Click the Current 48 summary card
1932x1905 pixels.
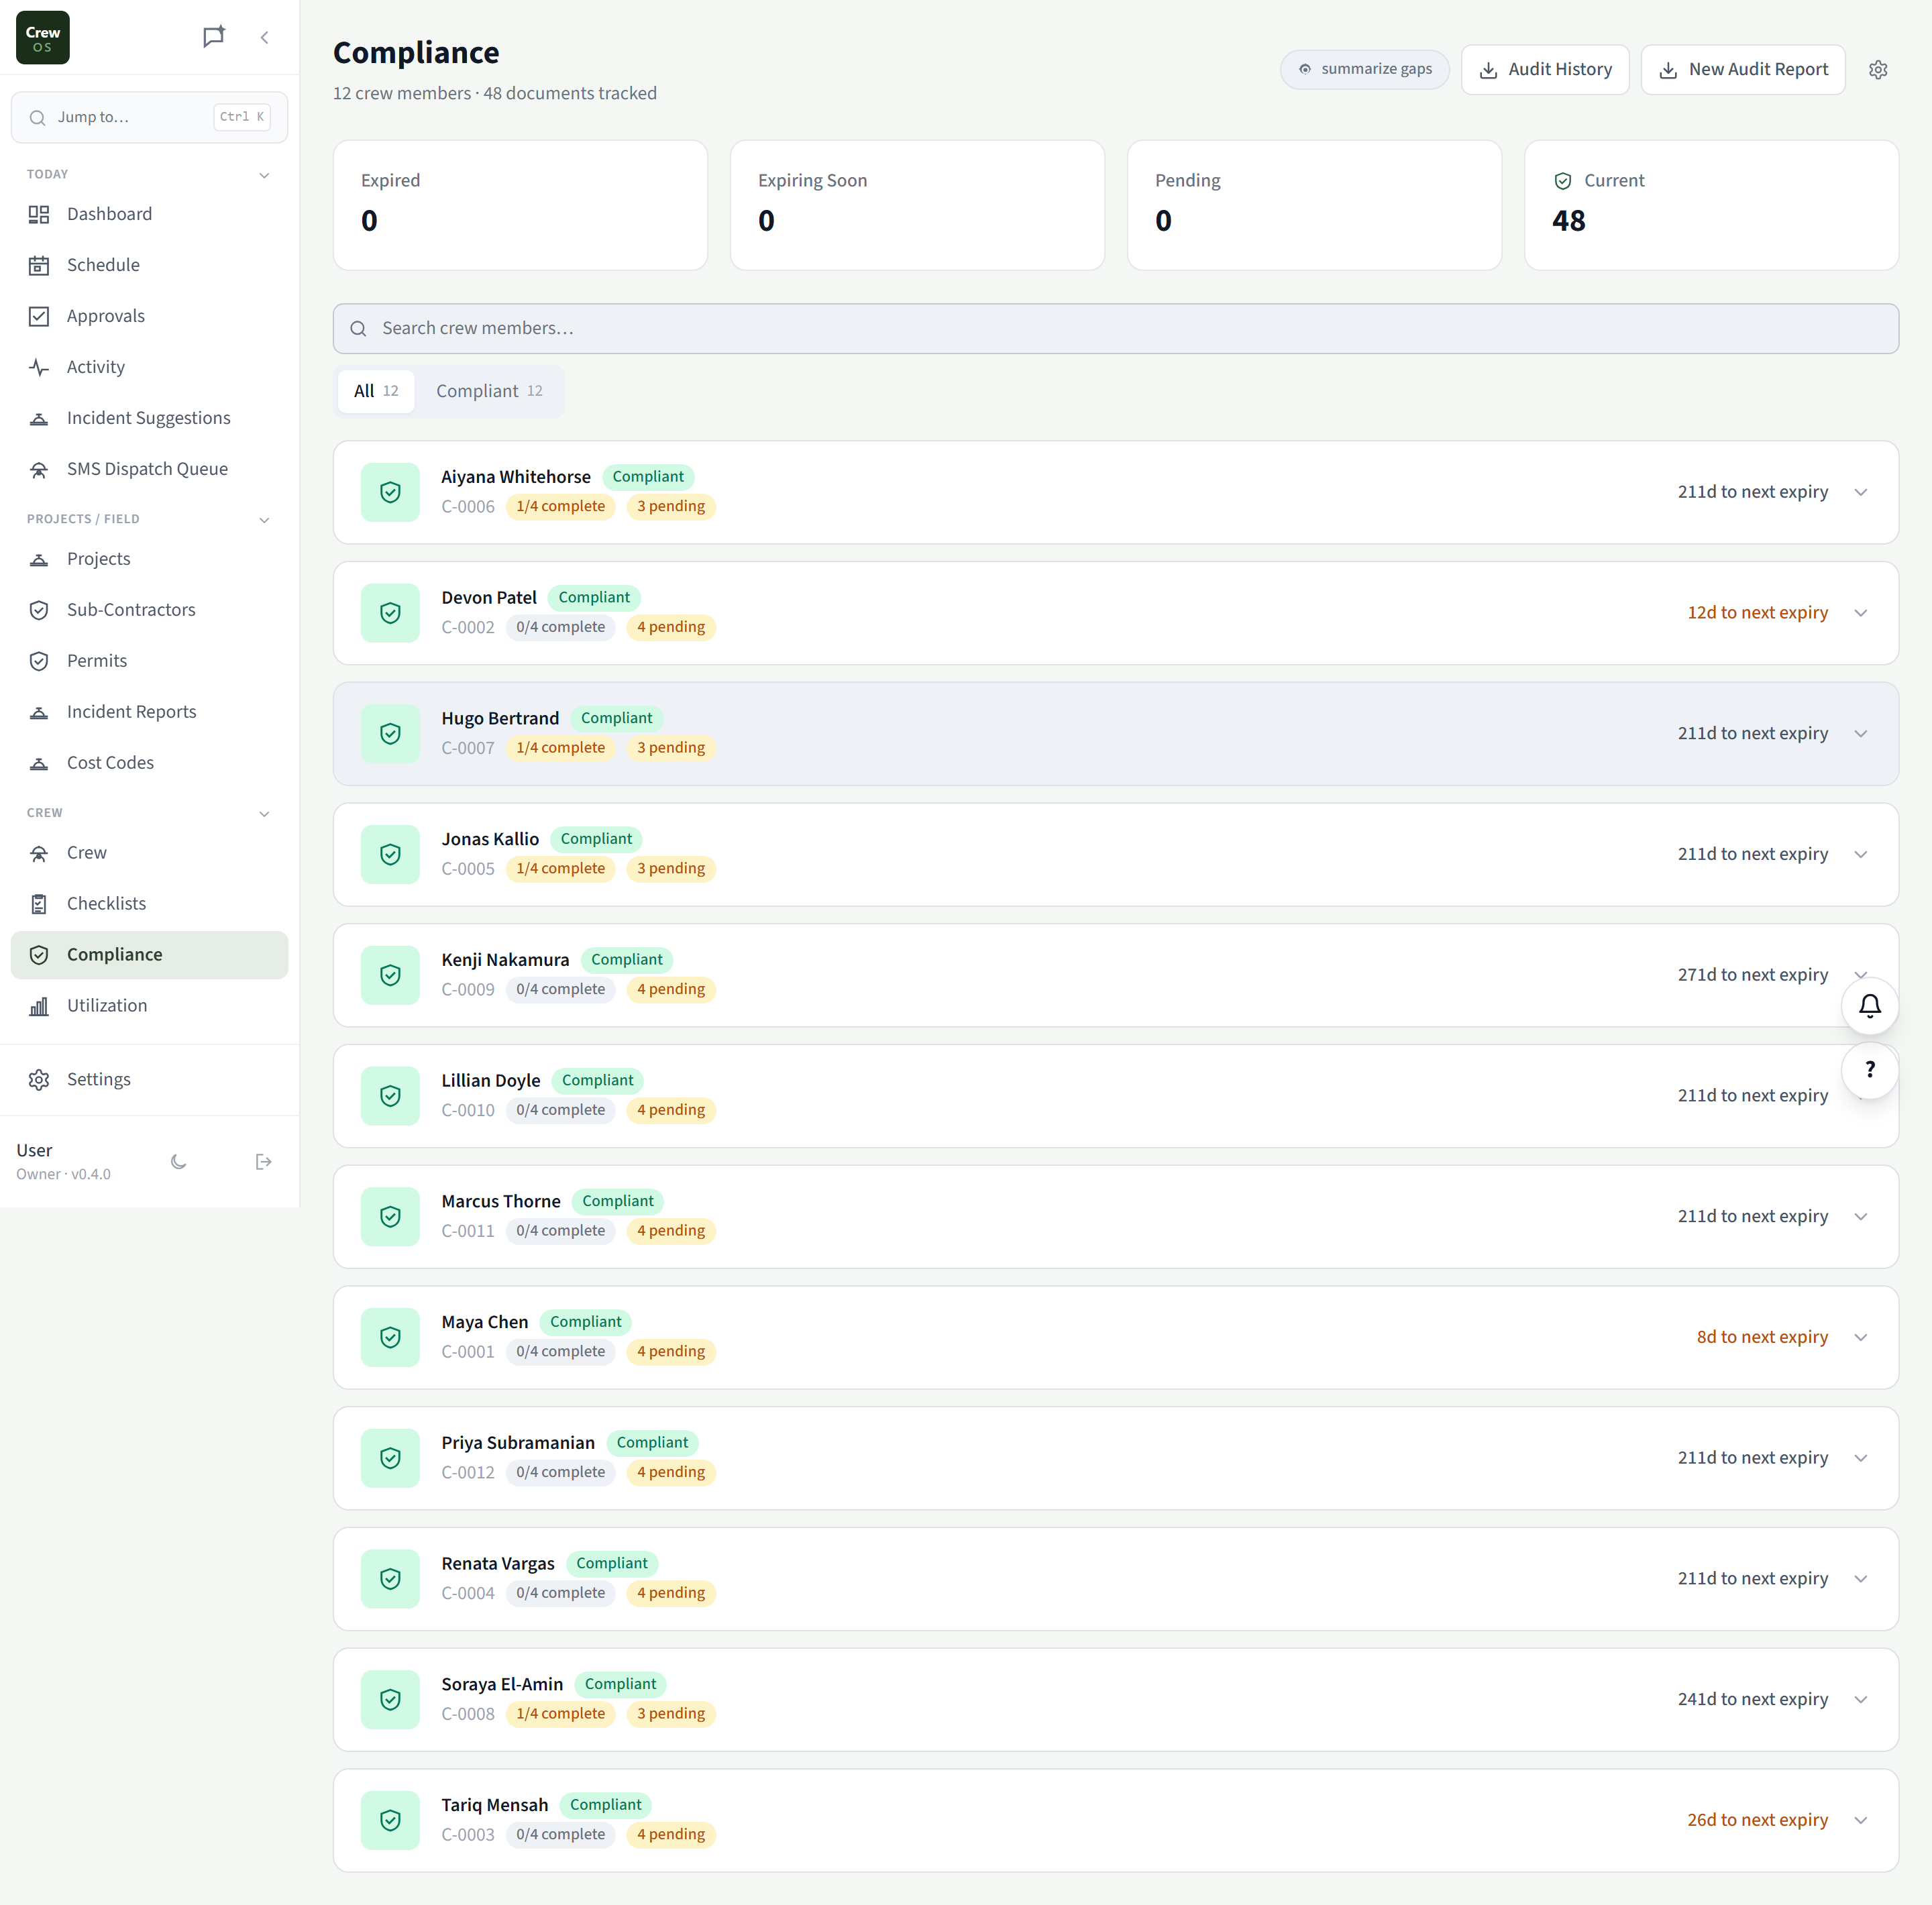point(1711,205)
